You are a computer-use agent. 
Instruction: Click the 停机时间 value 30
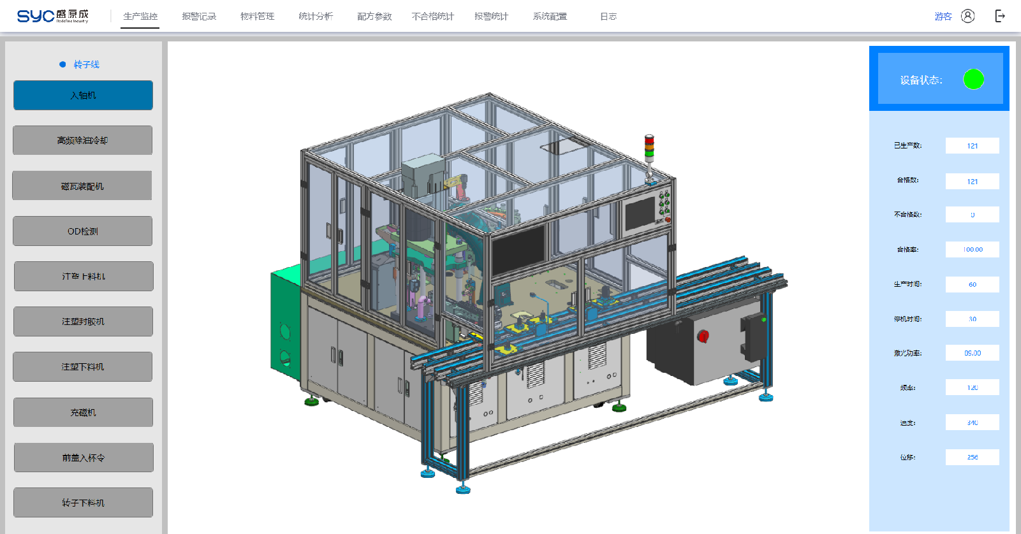click(x=973, y=319)
